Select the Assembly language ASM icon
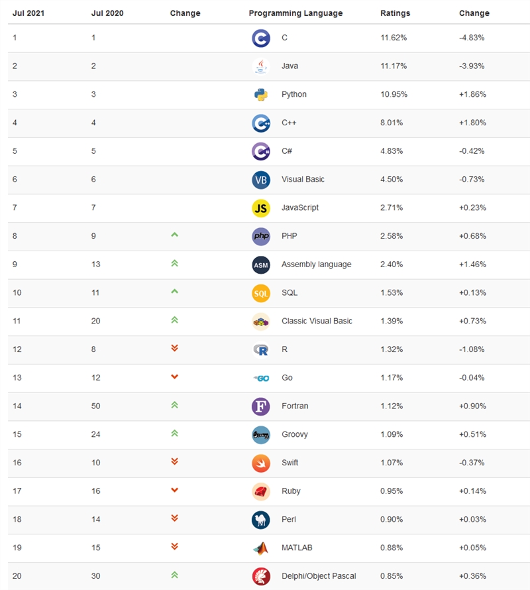Viewport: 530px width, 590px height. point(261,265)
